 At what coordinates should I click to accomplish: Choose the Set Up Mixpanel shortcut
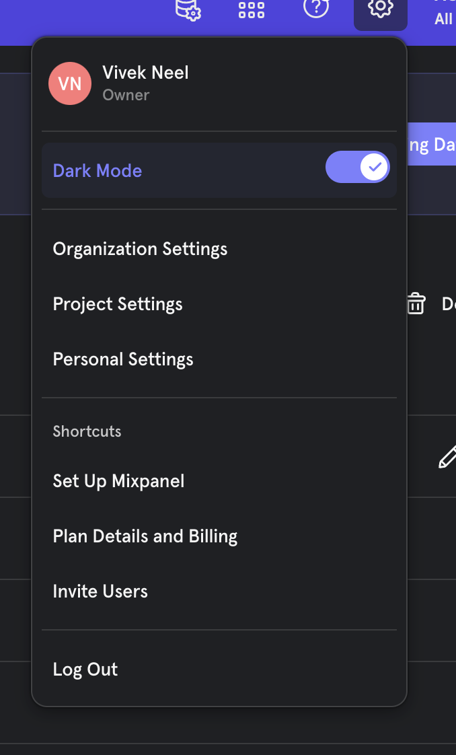point(118,481)
